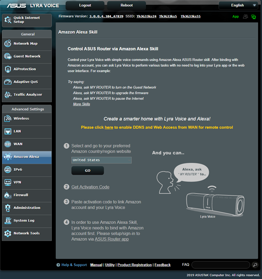Open the System Log menu item
Viewport: 262px width, 279px height.
click(27, 221)
